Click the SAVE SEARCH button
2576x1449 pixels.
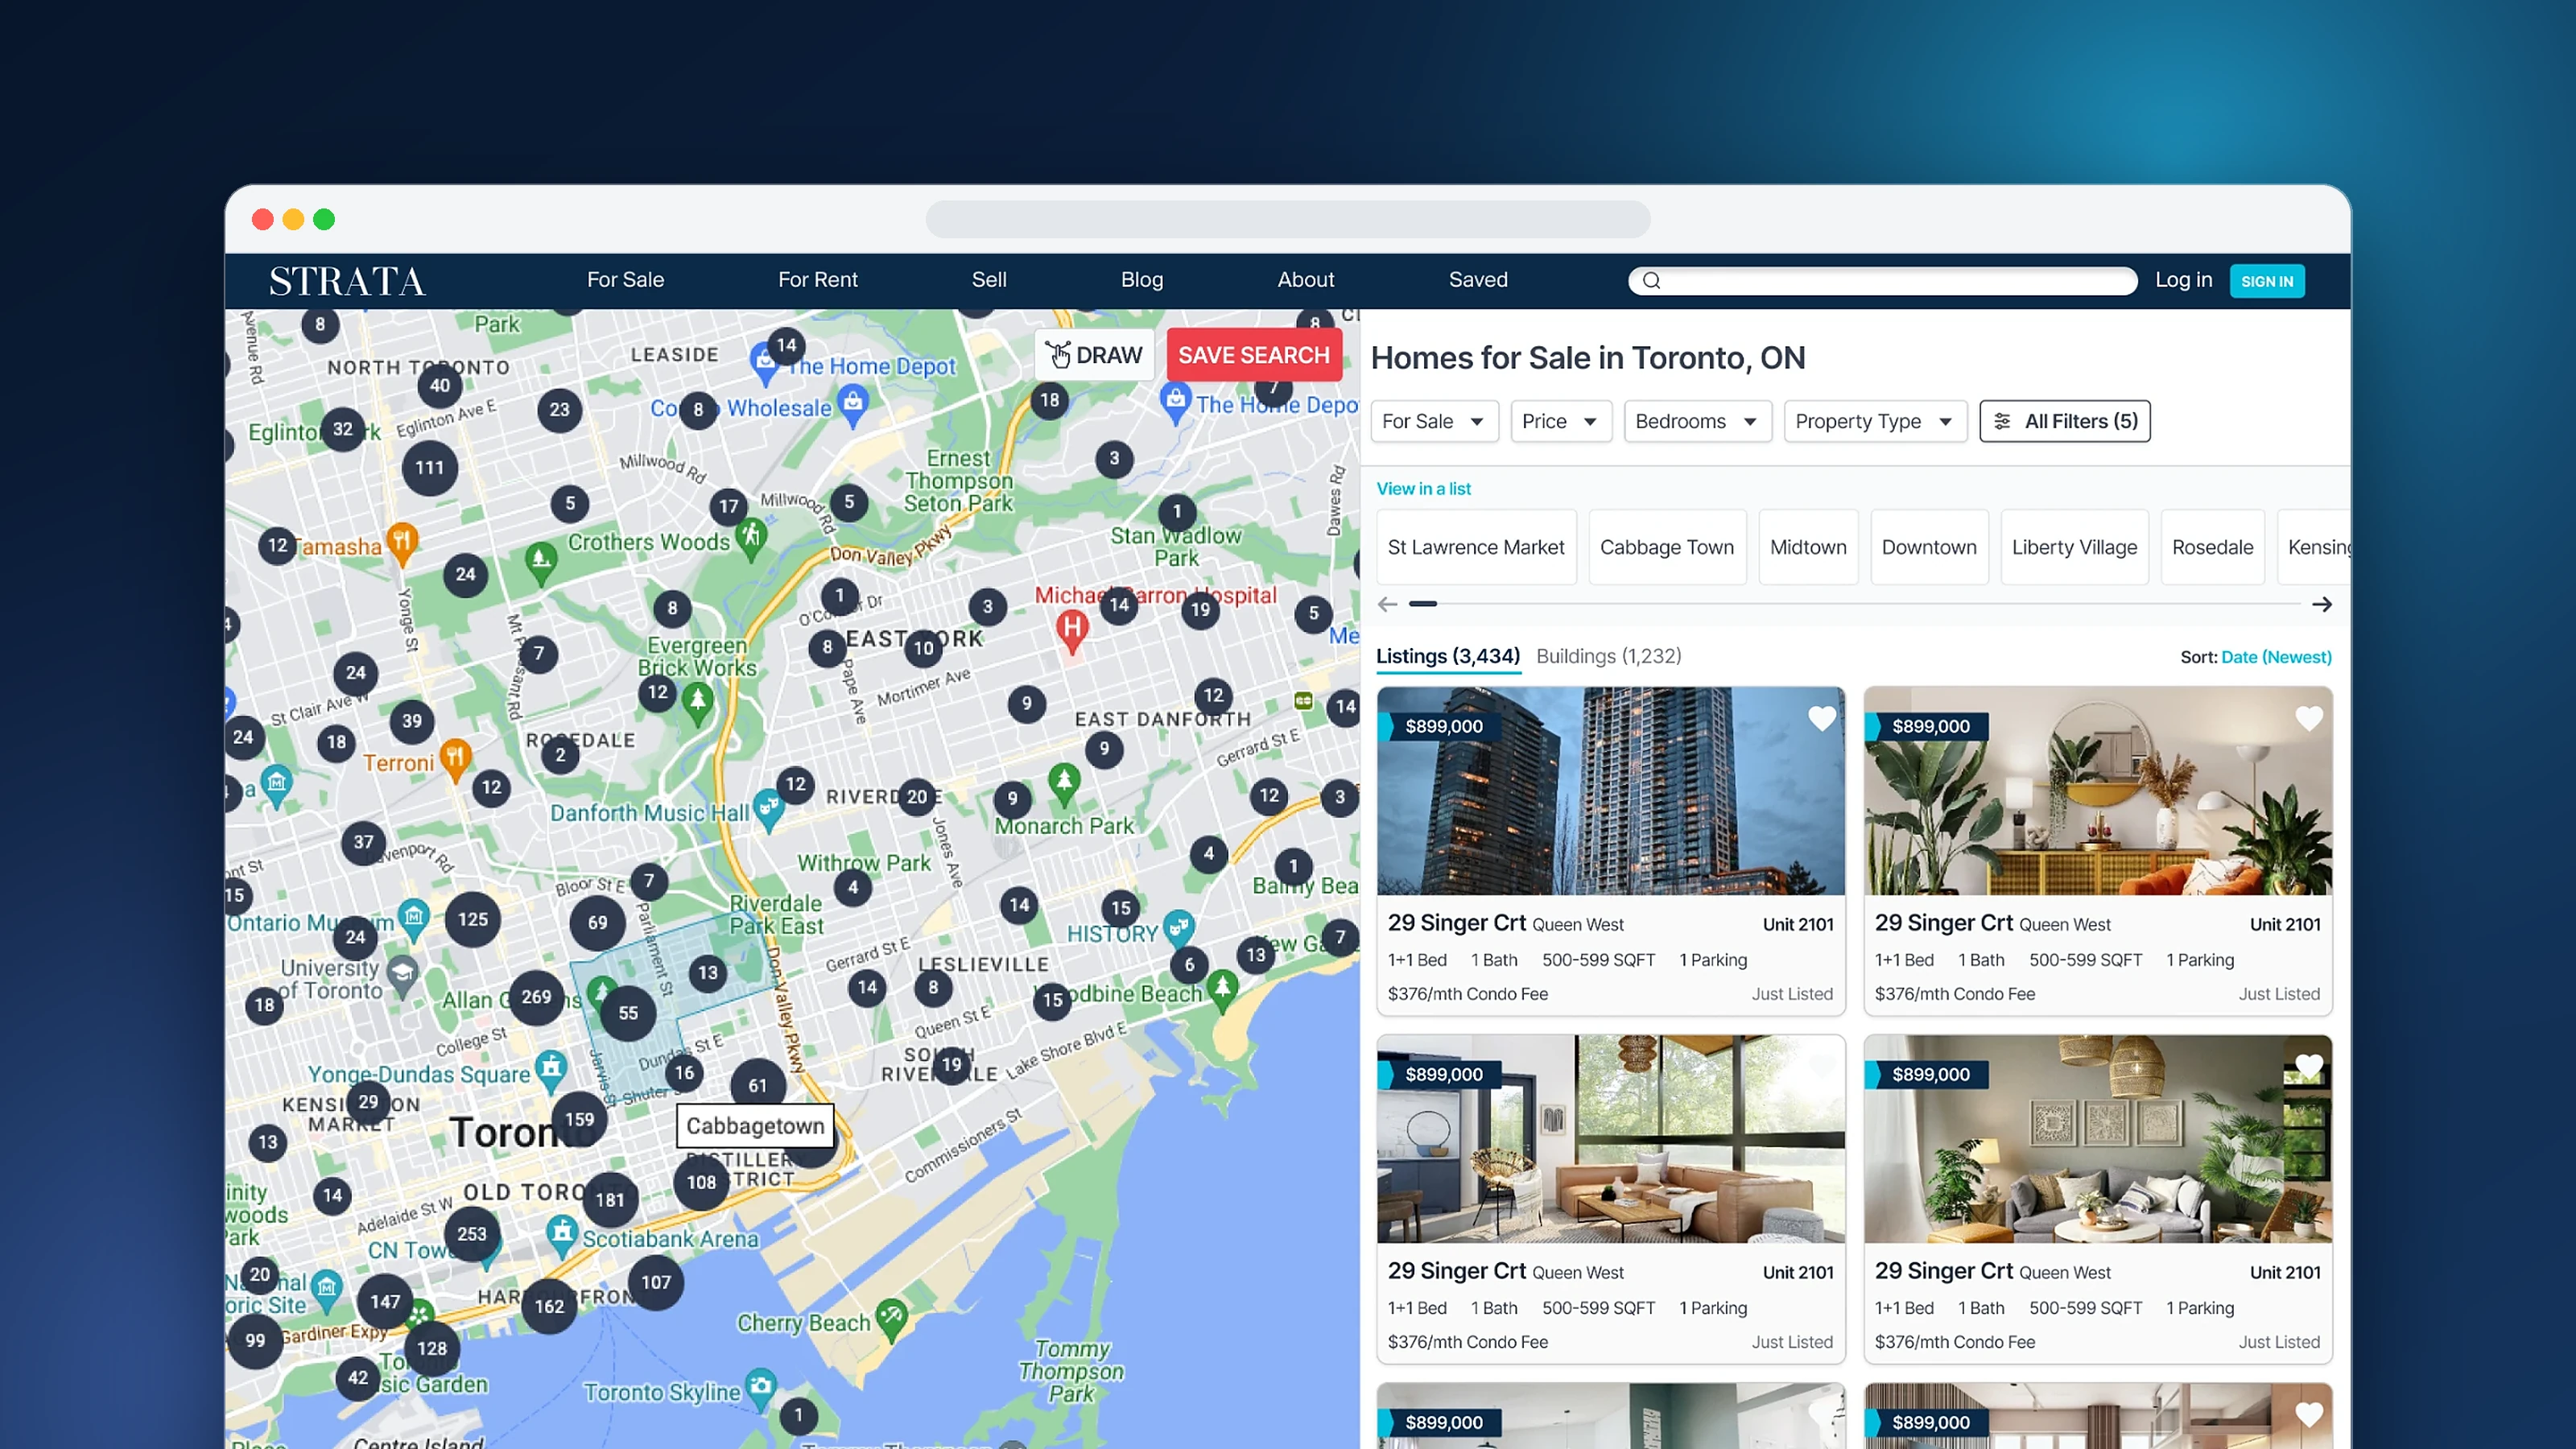click(1254, 355)
